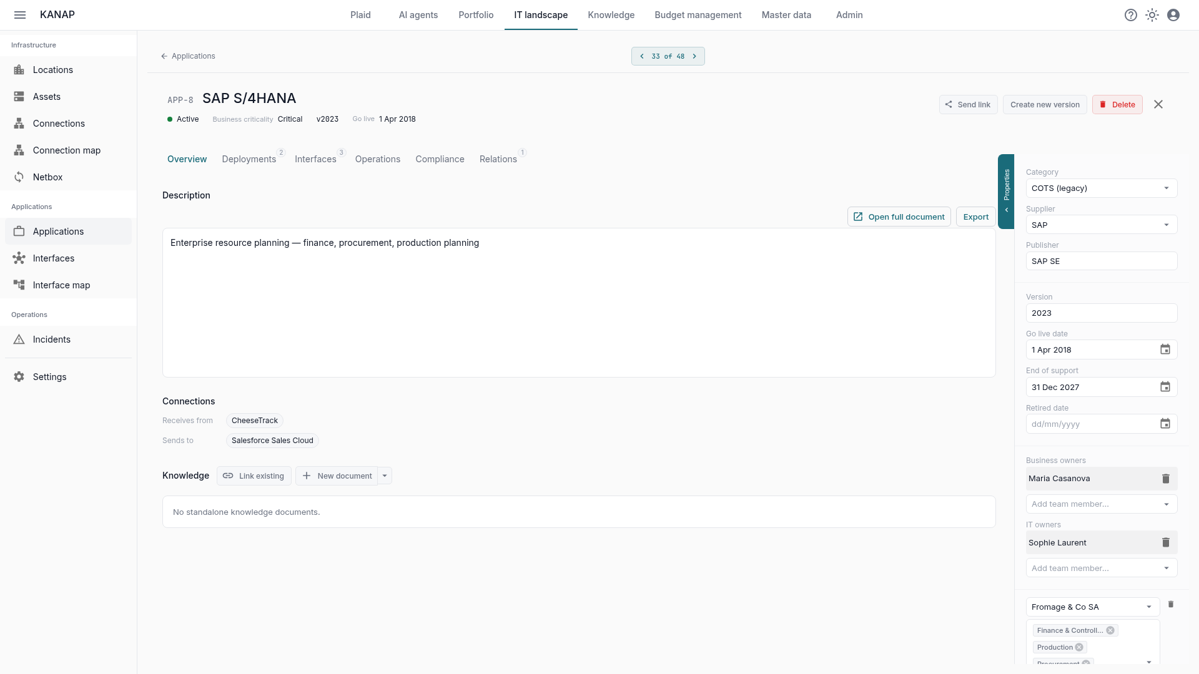Viewport: 1199px width, 674px height.
Task: Go to the previous application arrow
Action: pyautogui.click(x=642, y=56)
